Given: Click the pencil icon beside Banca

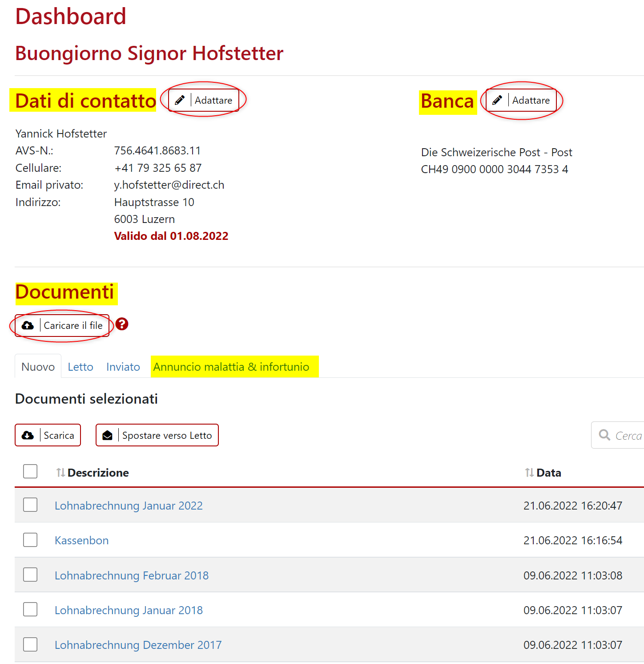Looking at the screenshot, I should point(497,100).
